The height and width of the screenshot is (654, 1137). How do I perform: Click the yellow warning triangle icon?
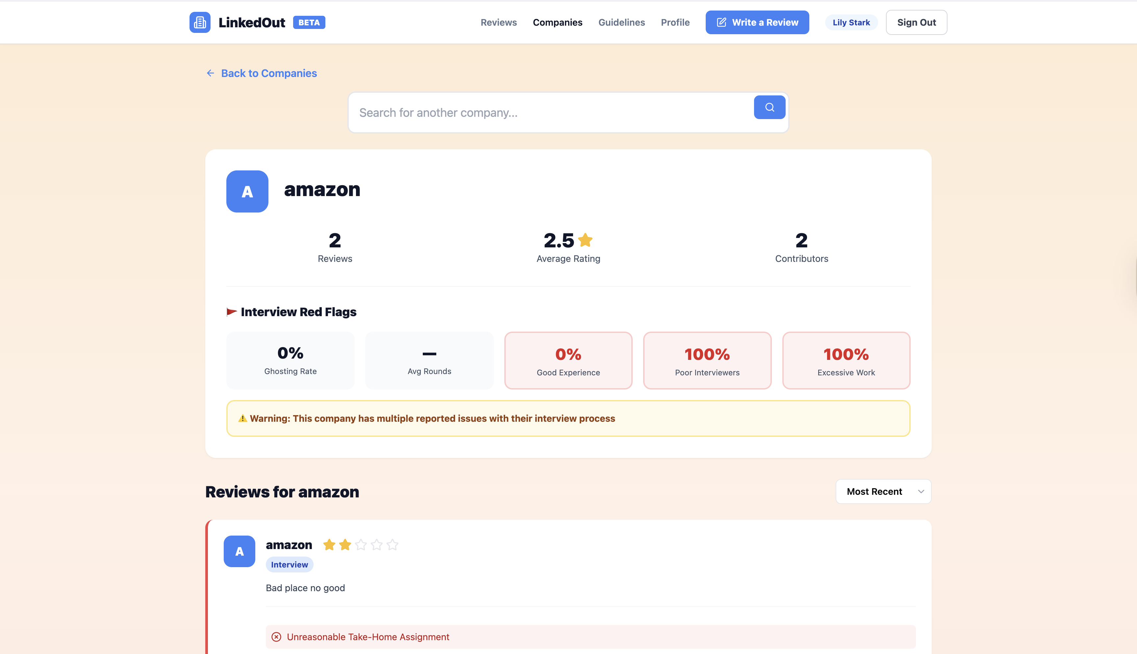click(242, 418)
